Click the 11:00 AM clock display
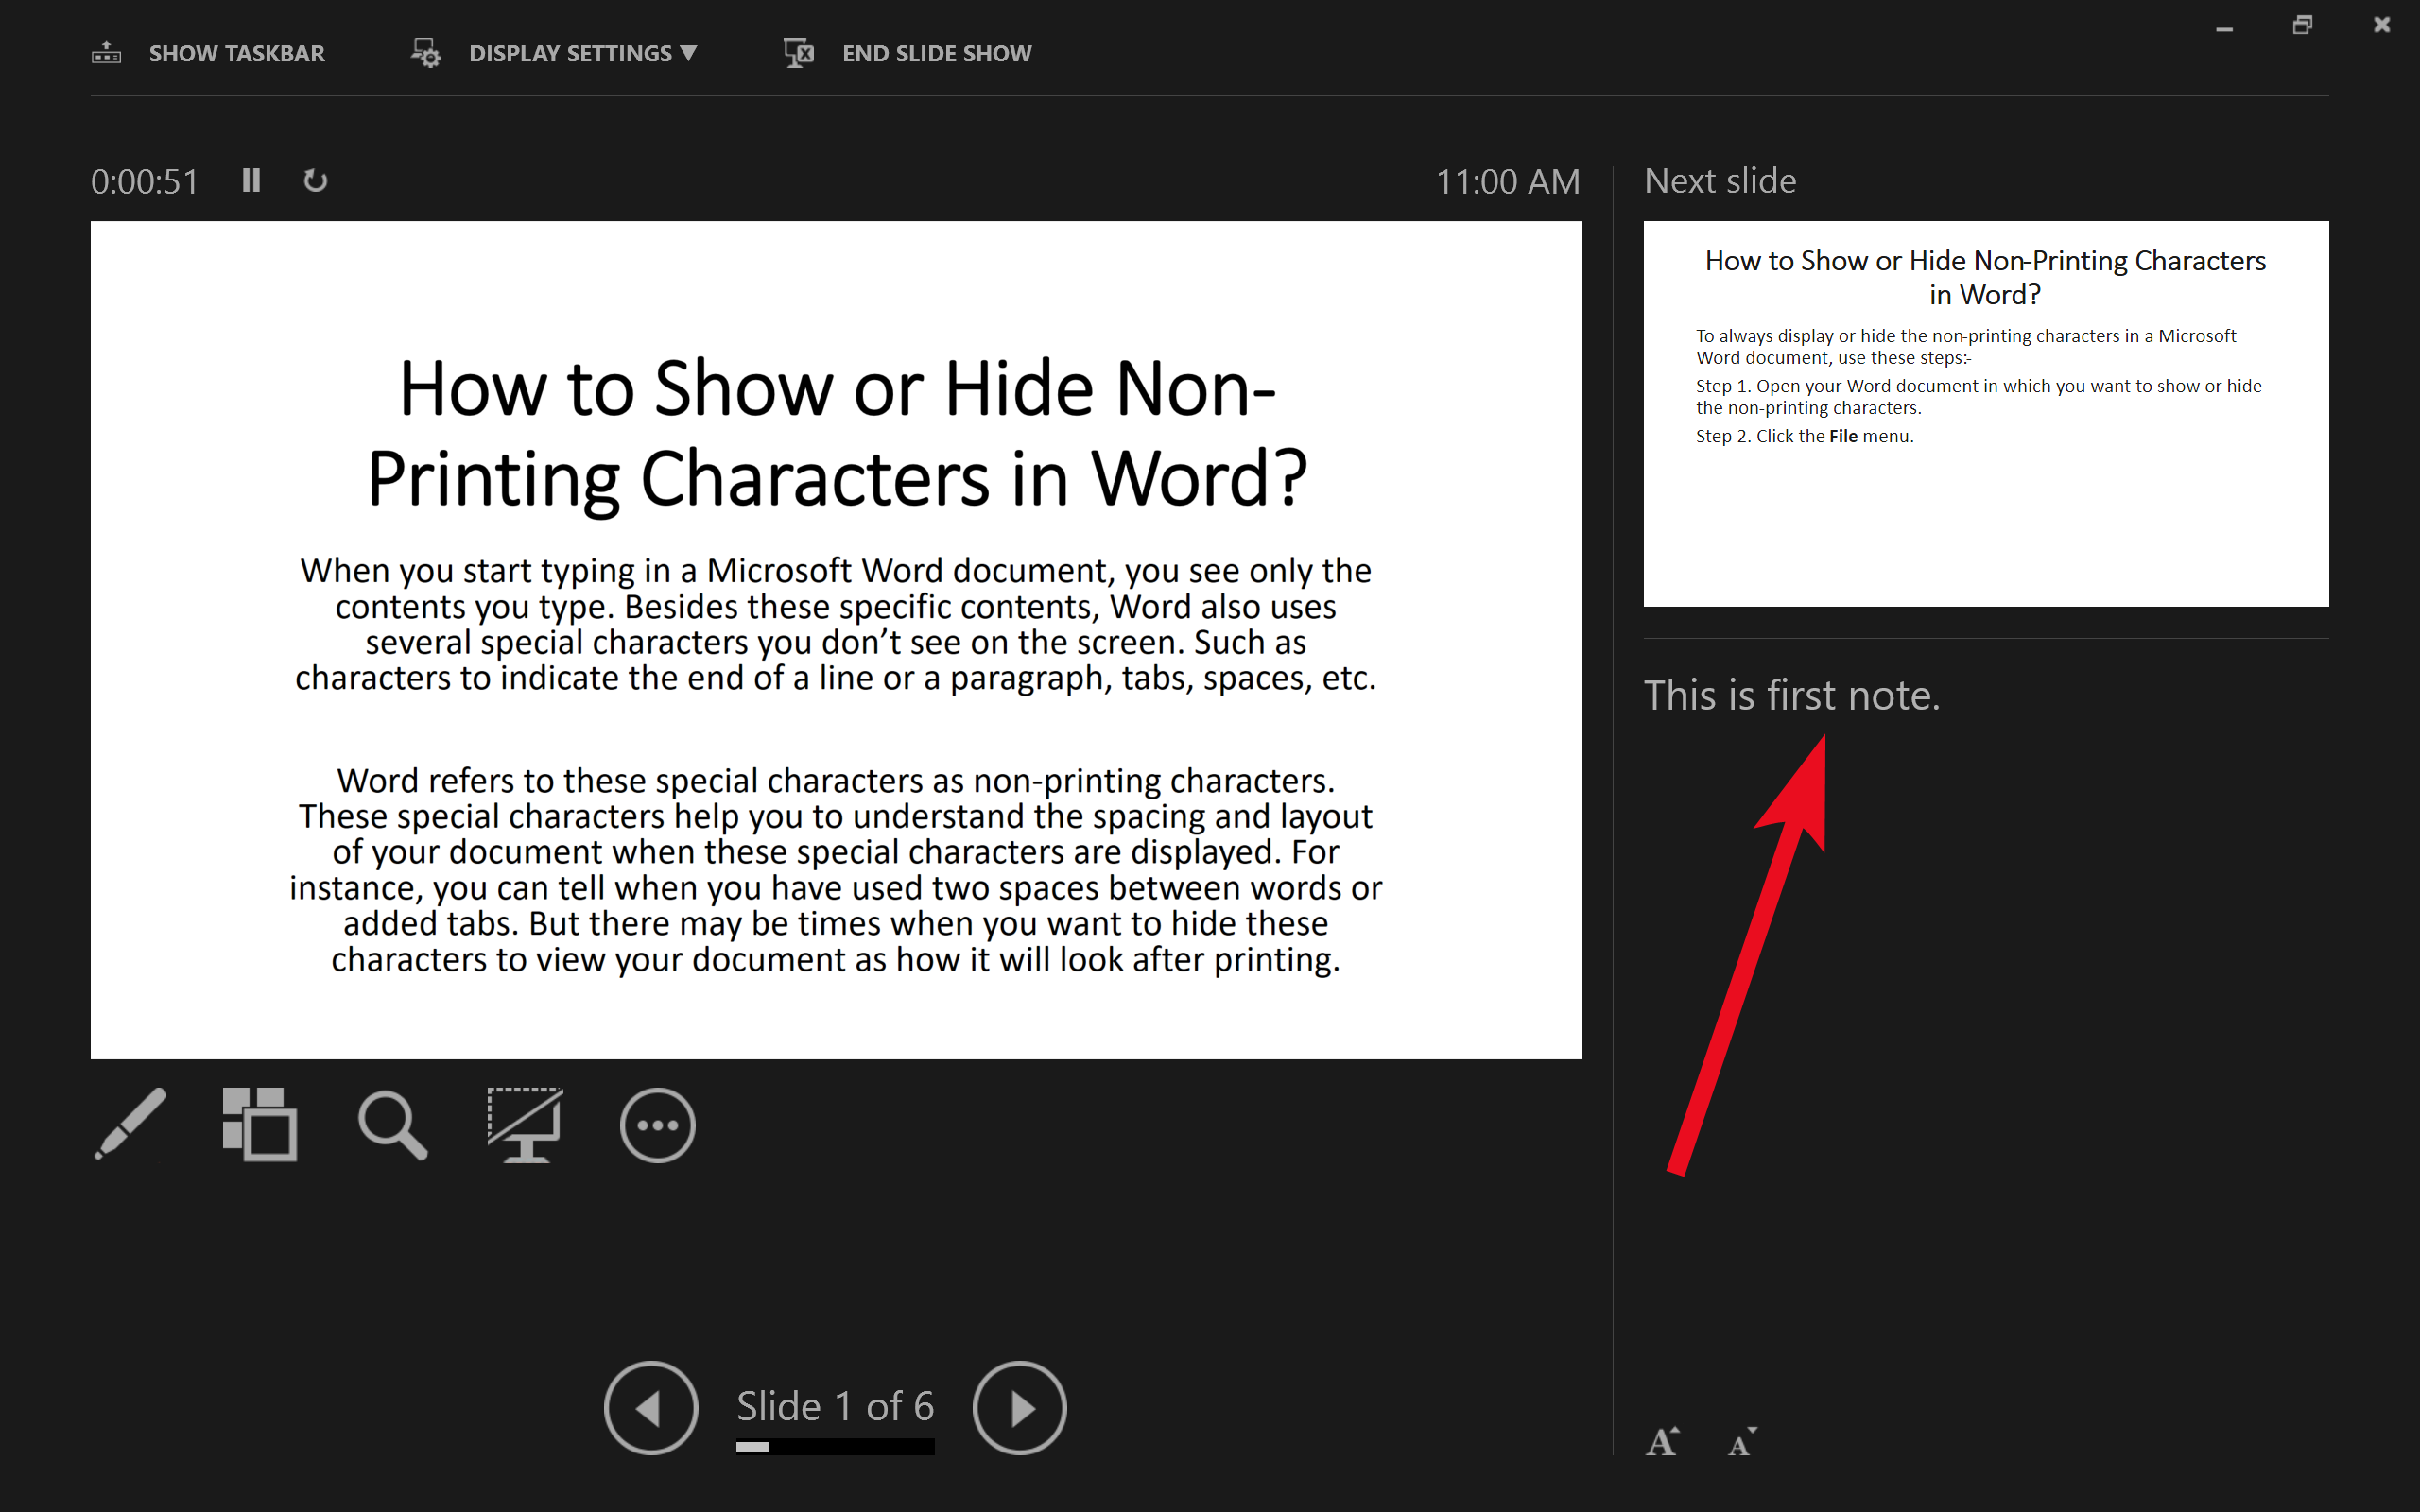 [x=1508, y=181]
